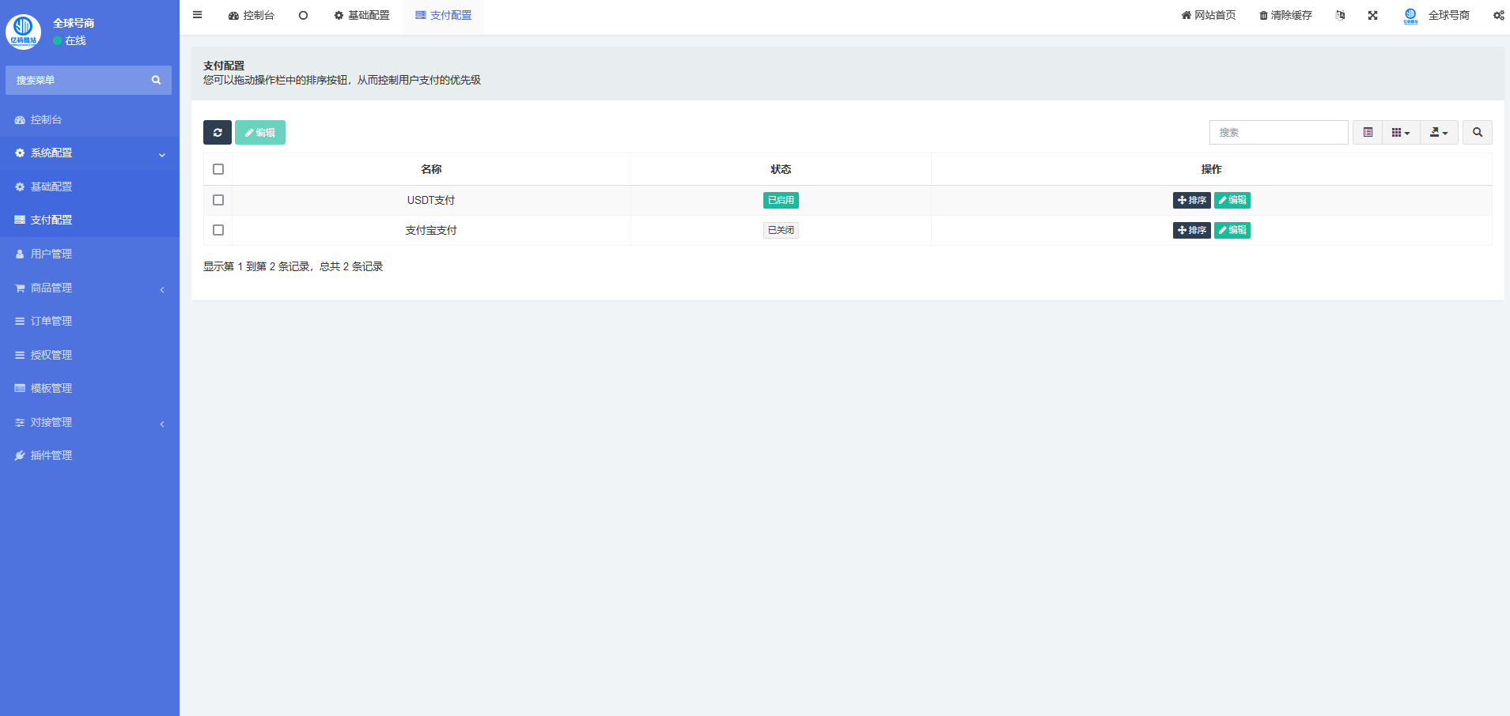Switch to the 基础配置 tab
This screenshot has width=1510, height=716.
pos(361,15)
